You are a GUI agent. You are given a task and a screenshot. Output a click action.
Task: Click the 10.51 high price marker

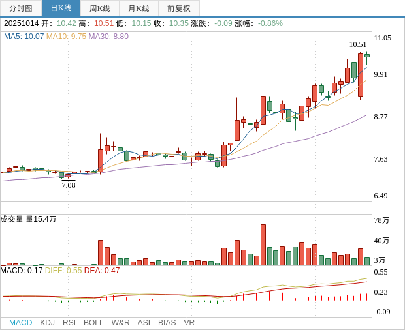(x=358, y=44)
